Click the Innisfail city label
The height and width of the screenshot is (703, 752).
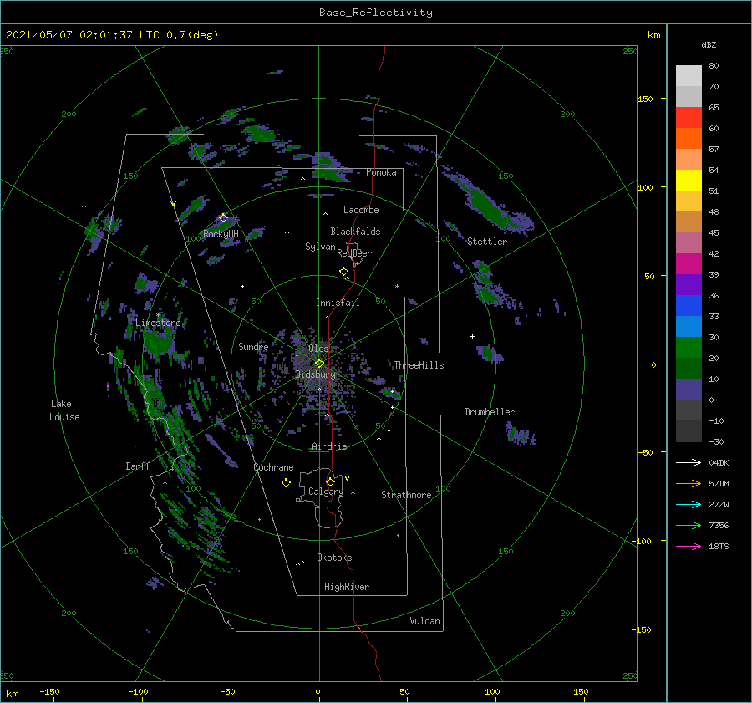click(338, 303)
